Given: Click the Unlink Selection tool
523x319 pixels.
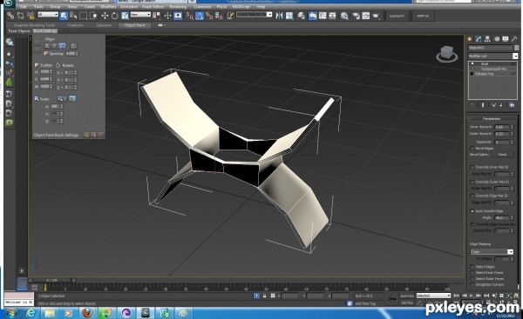Looking at the screenshot, I should [20, 16].
